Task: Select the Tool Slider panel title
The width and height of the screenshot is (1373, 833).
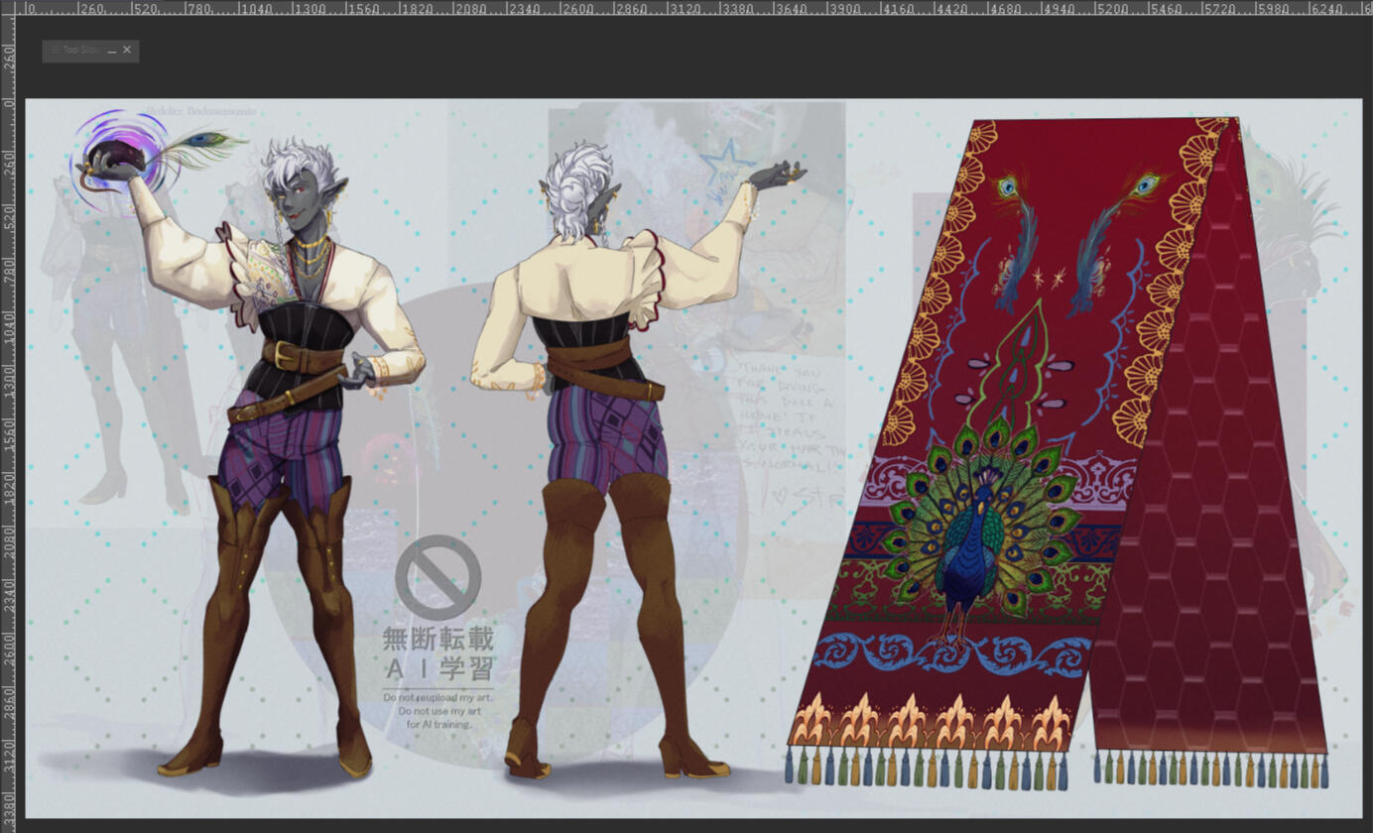Action: [x=82, y=50]
